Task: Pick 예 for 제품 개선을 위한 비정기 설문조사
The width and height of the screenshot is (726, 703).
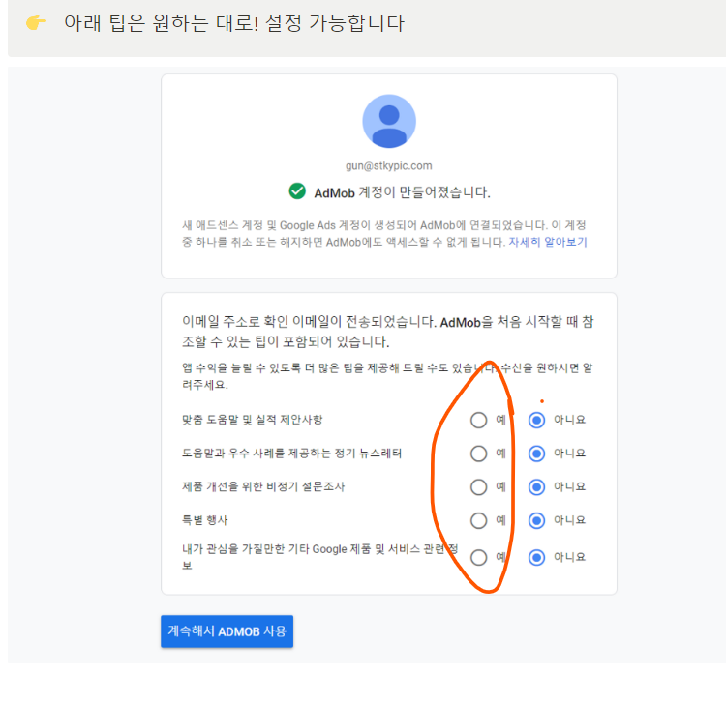Action: (x=479, y=487)
